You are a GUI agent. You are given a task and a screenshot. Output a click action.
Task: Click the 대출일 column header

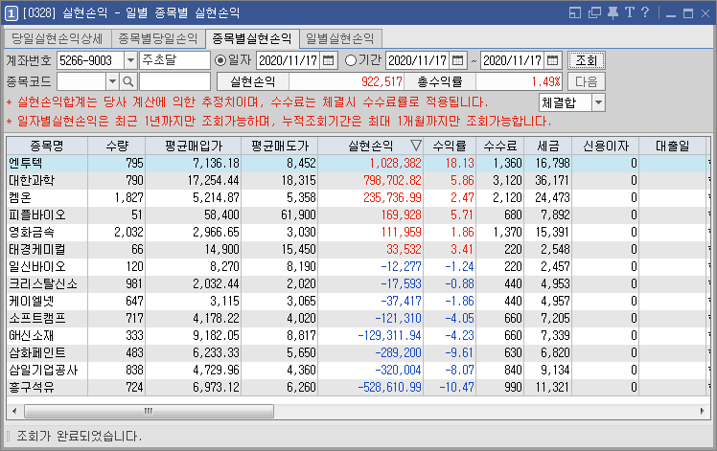pos(672,146)
